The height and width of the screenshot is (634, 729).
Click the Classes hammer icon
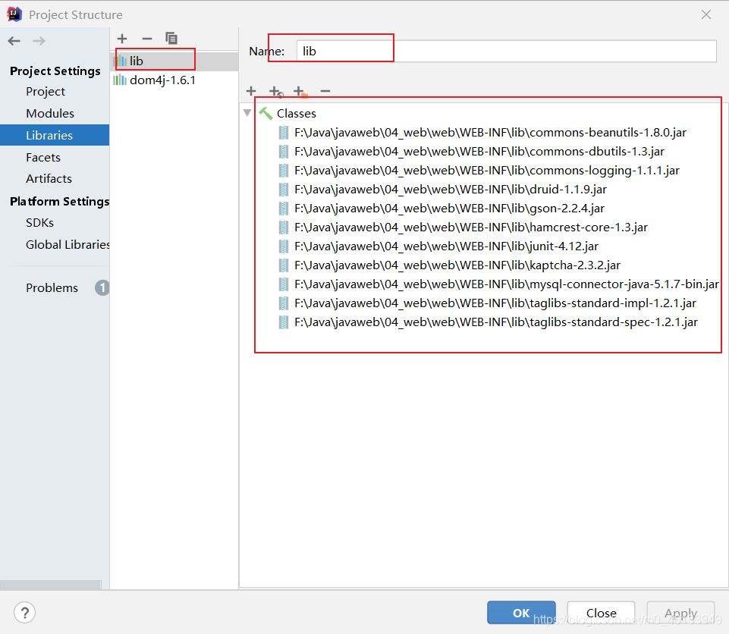(x=266, y=114)
